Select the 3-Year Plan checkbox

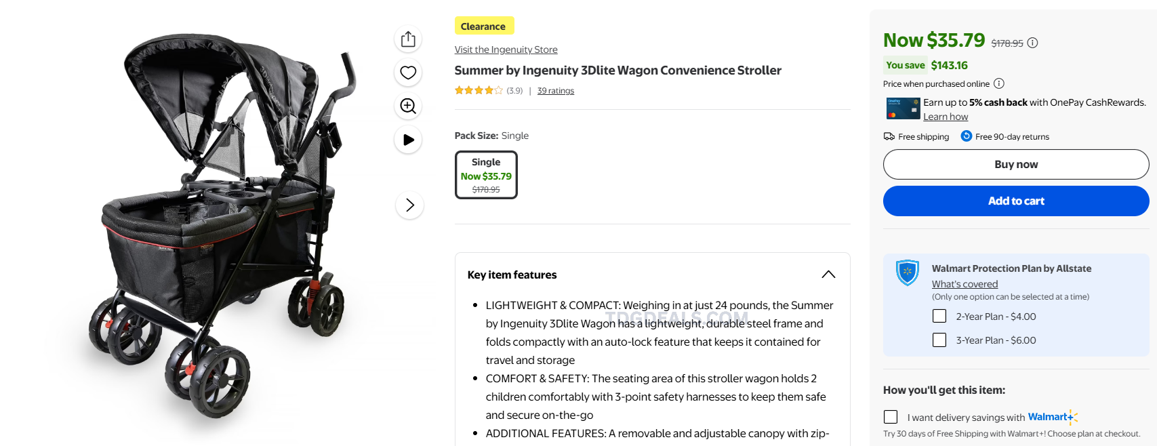[x=939, y=340]
